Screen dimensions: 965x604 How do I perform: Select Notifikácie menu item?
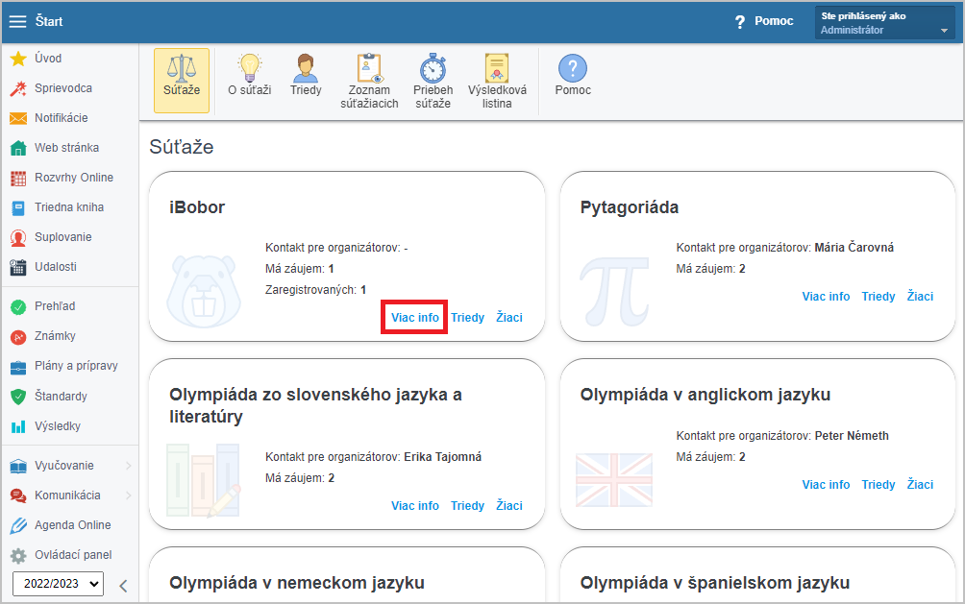coord(61,118)
